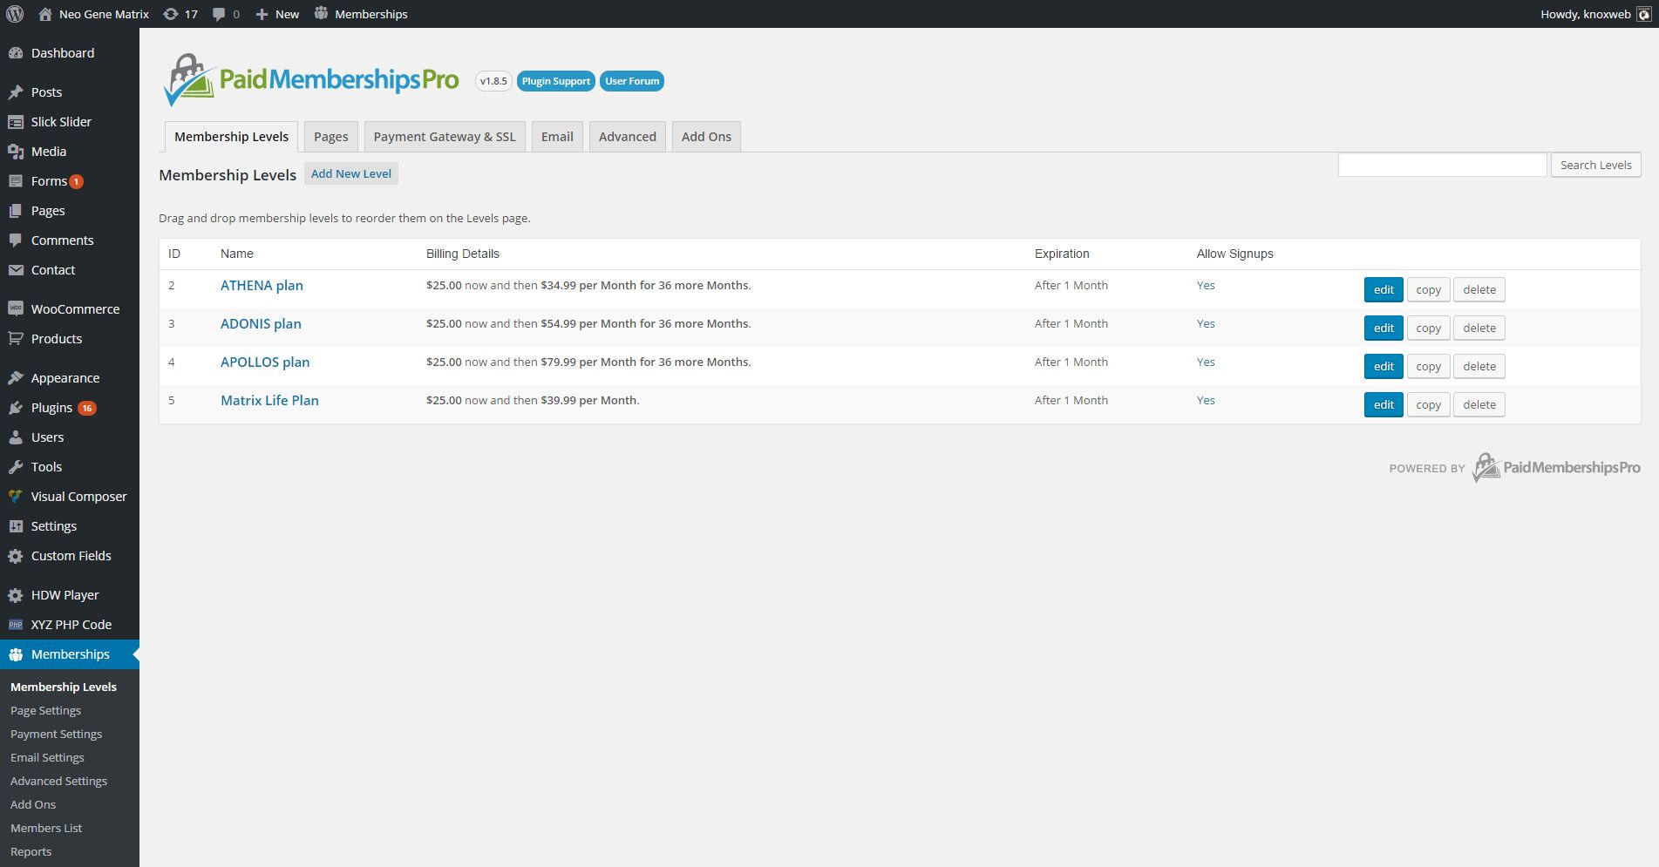The image size is (1659, 867).
Task: Switch to the Pages tab
Action: tap(330, 137)
